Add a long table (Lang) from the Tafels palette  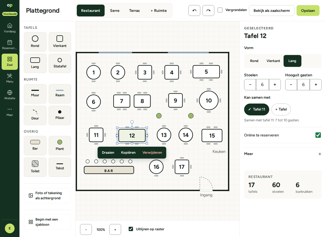[35, 63]
